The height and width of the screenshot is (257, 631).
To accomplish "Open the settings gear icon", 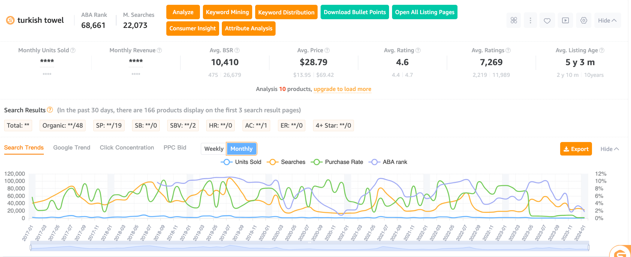I will coord(584,20).
